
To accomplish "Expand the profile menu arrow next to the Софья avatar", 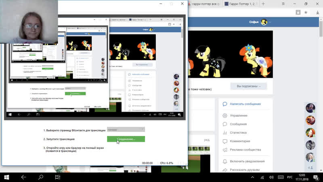I will click(270, 22).
